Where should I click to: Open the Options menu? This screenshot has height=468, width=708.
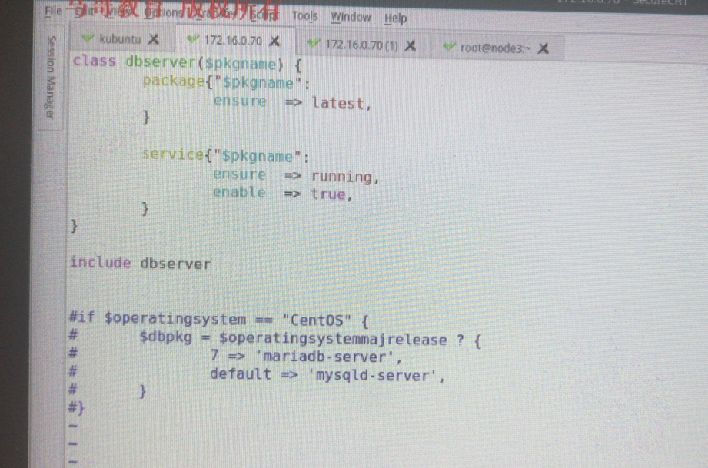tap(164, 12)
